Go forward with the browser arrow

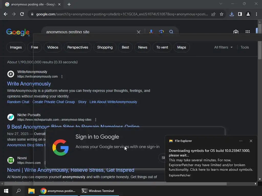[x=14, y=14]
